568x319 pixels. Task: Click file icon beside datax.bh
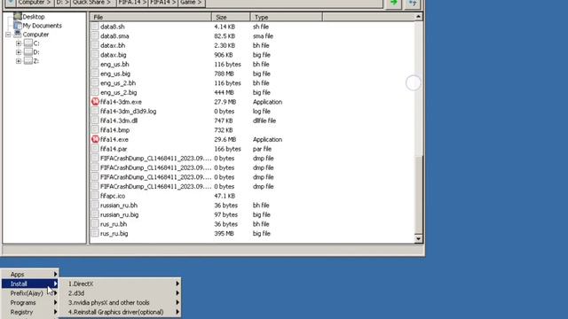pyautogui.click(x=95, y=45)
